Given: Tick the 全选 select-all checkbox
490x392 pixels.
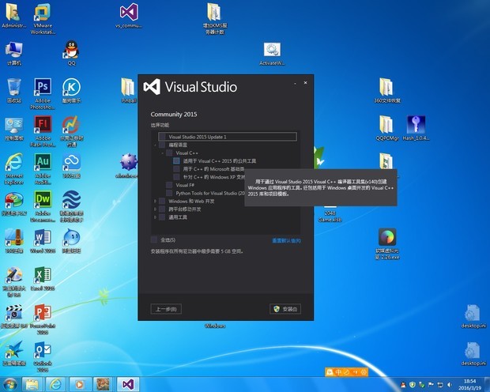Looking at the screenshot, I should pos(154,239).
